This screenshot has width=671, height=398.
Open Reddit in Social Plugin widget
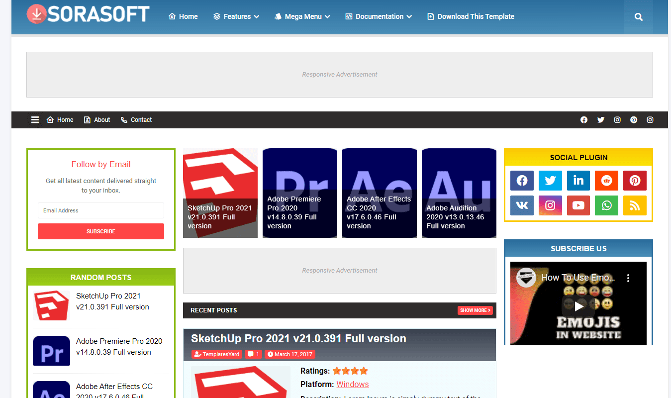[607, 181]
